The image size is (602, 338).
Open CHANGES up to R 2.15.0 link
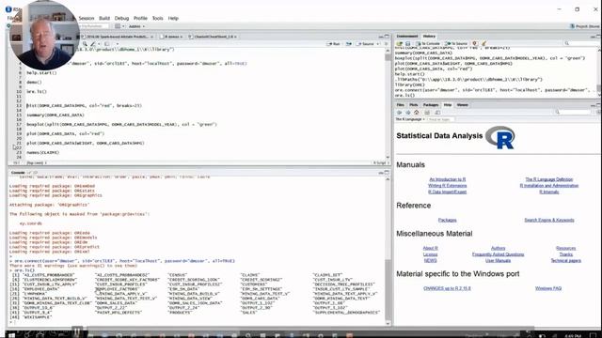pos(447,288)
